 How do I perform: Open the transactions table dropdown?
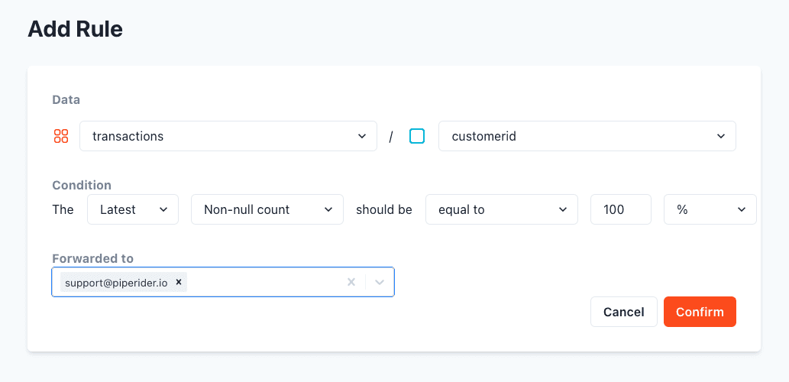point(228,136)
